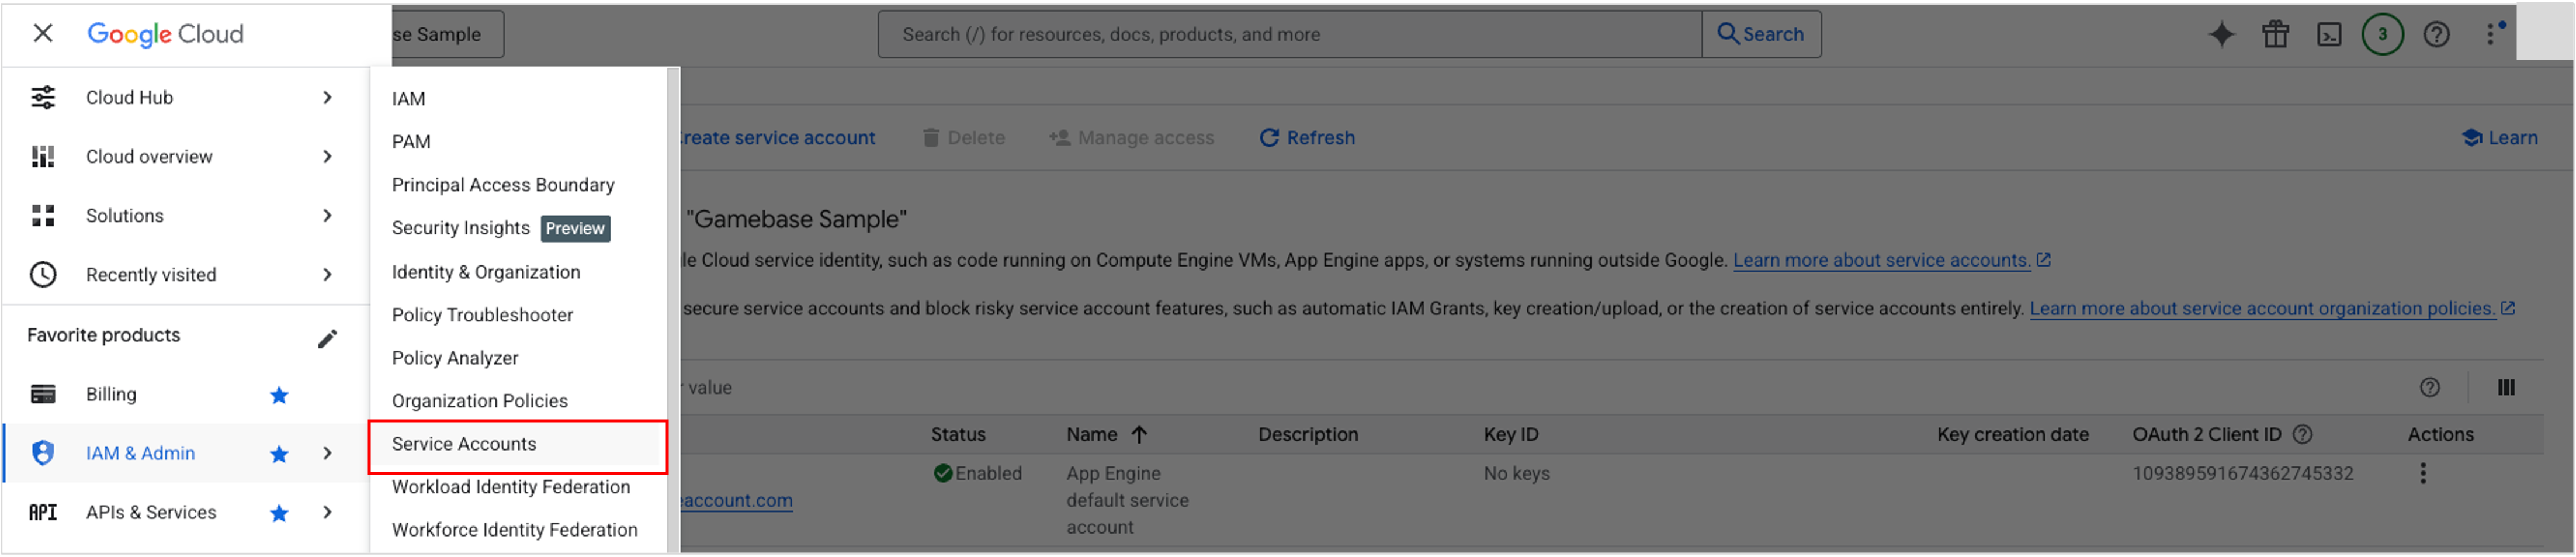Edit favorite products with pencil icon
The height and width of the screenshot is (557, 2576).
click(327, 338)
